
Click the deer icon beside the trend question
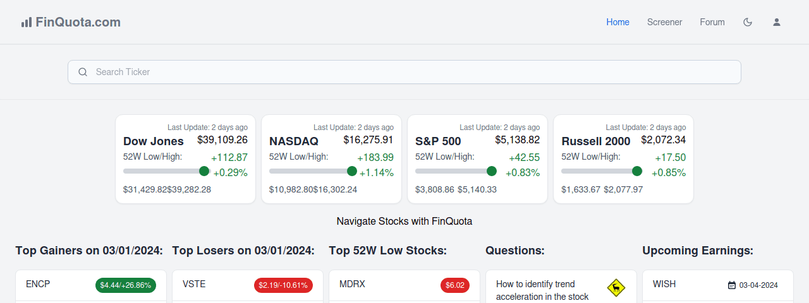[616, 288]
